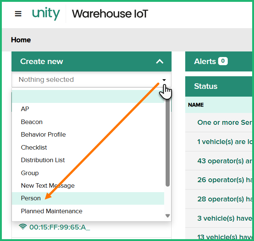
Task: Choose Beacon in the dropdown list
Action: click(32, 122)
